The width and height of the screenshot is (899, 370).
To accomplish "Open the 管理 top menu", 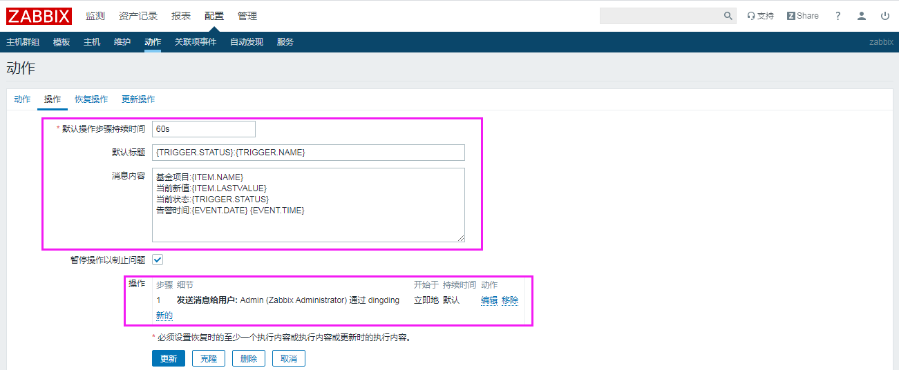I will pyautogui.click(x=247, y=16).
